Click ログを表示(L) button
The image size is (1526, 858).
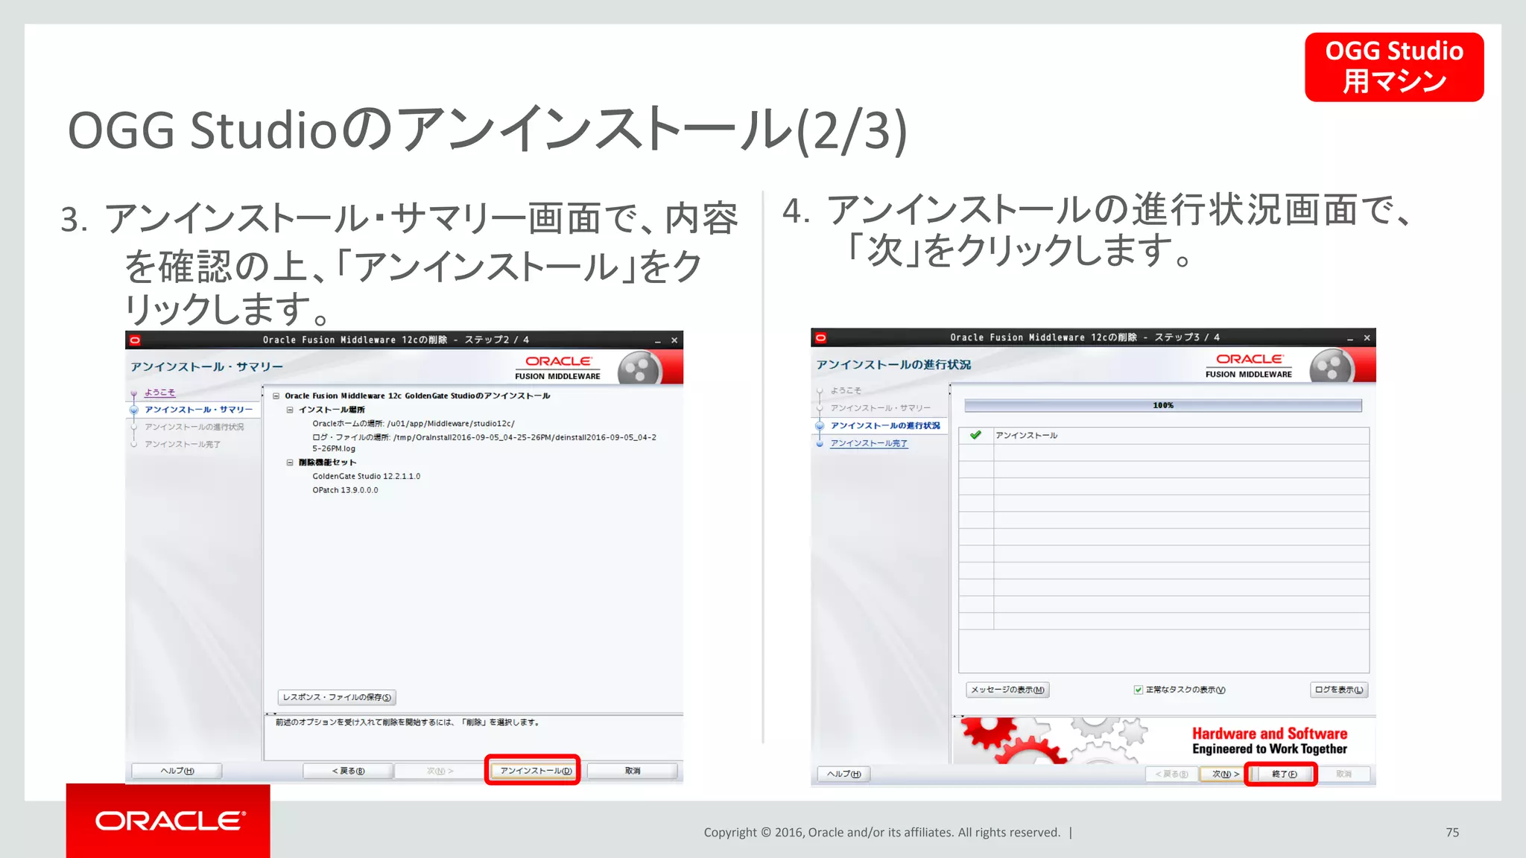point(1339,690)
